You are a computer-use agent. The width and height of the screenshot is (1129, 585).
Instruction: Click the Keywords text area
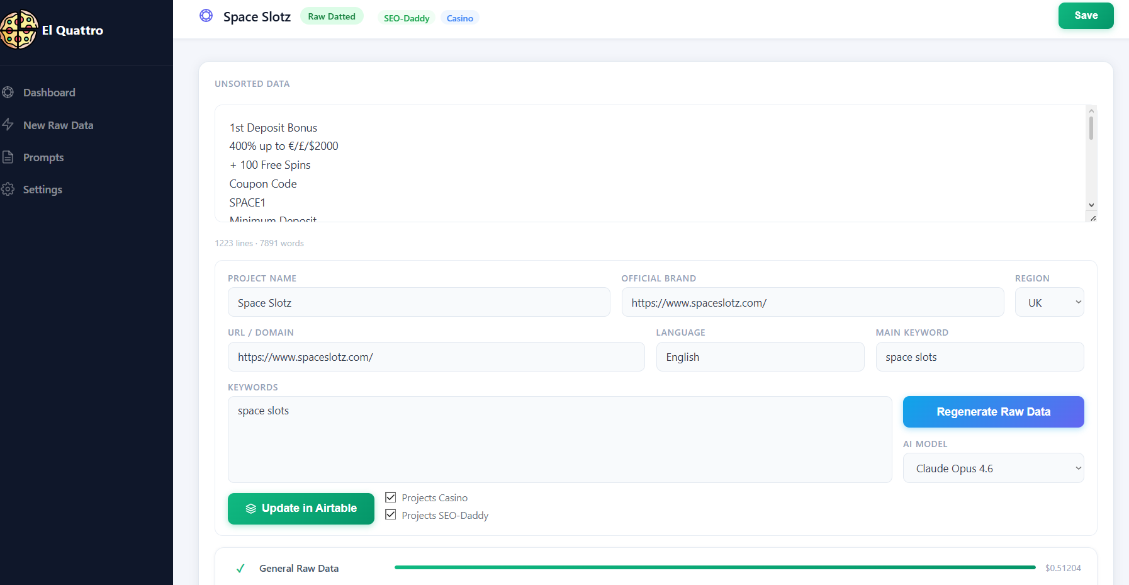click(559, 440)
